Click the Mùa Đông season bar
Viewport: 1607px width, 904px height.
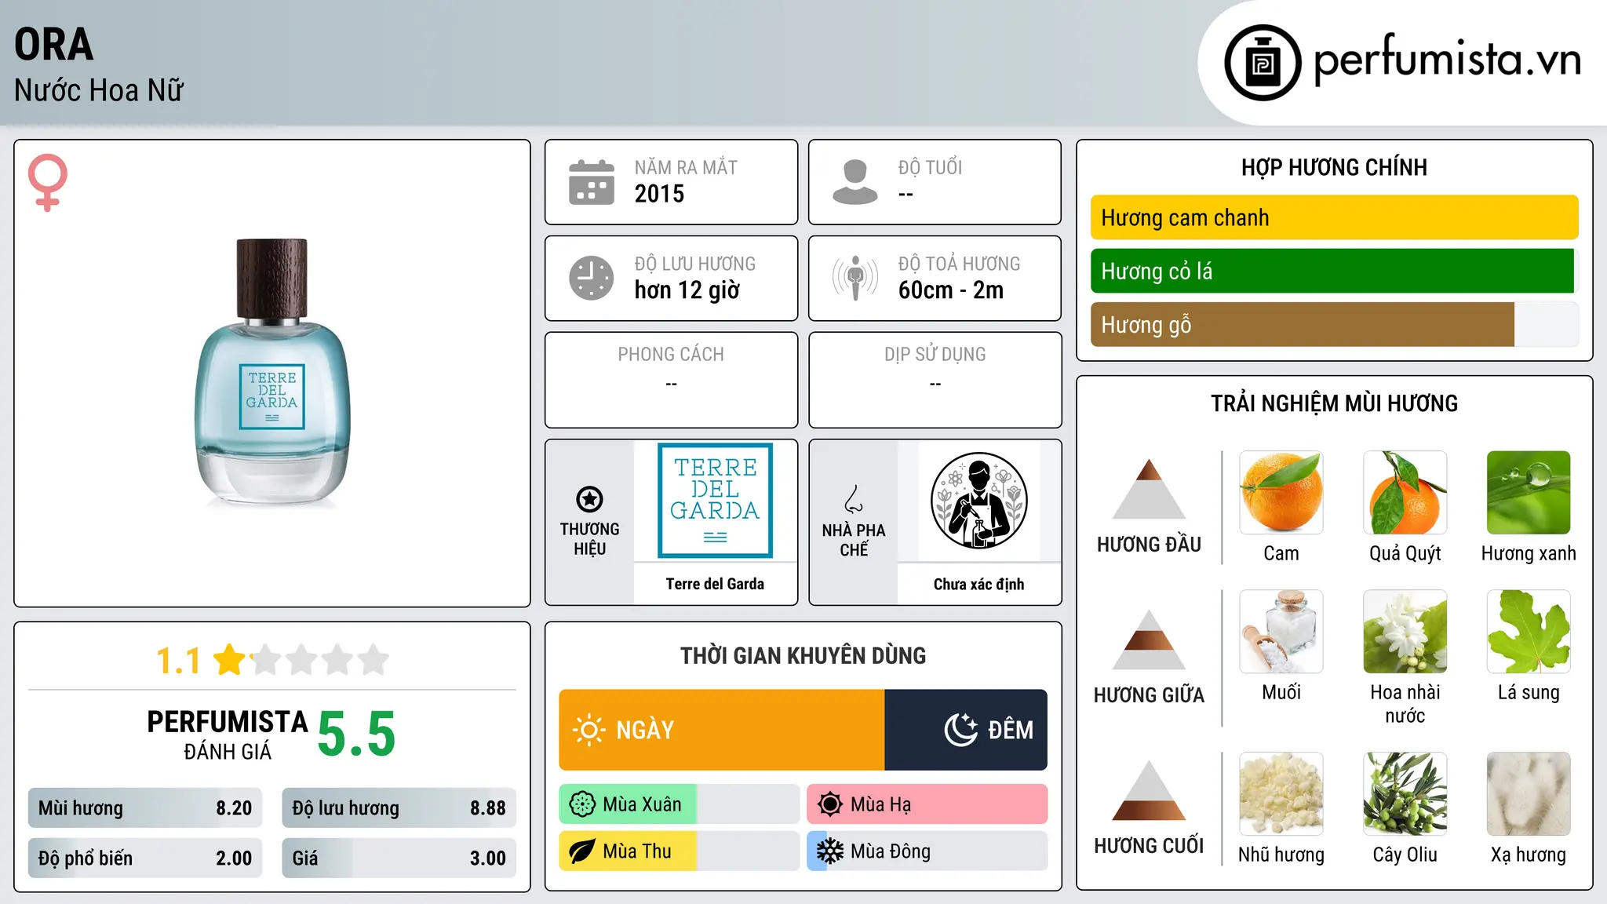pos(927,851)
